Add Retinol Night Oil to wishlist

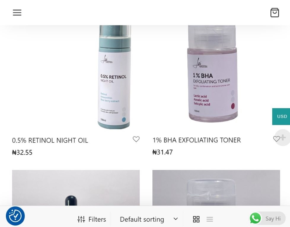pos(136,139)
